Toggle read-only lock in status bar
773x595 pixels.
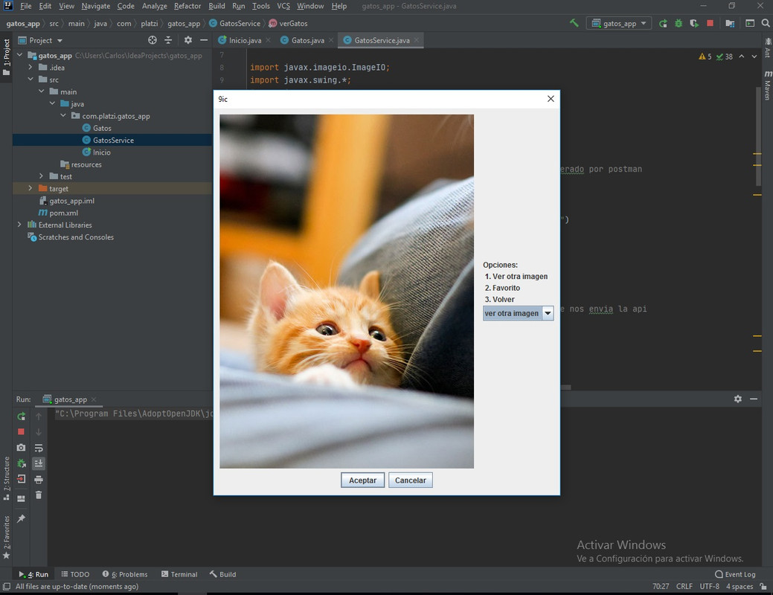763,587
